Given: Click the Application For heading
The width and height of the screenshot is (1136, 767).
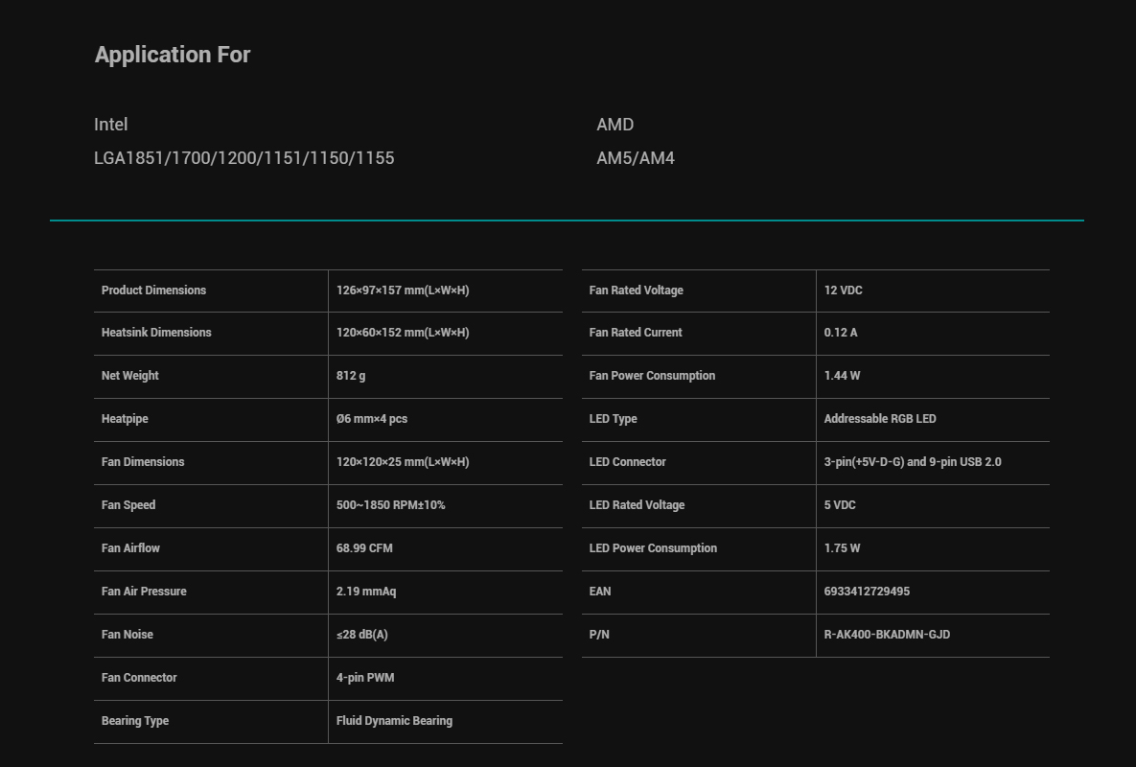Looking at the screenshot, I should coord(173,55).
